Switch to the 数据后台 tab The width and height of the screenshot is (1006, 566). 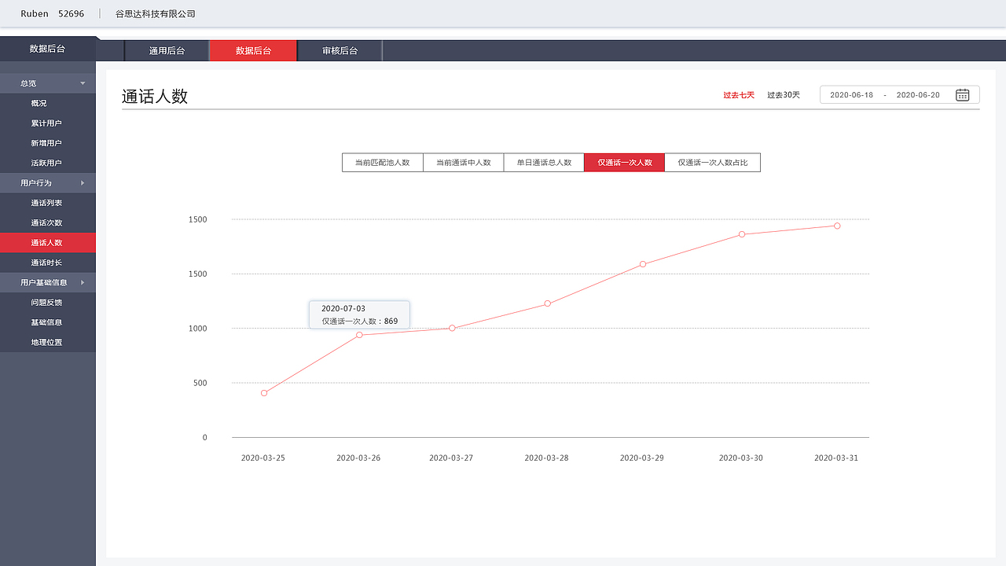pyautogui.click(x=253, y=51)
